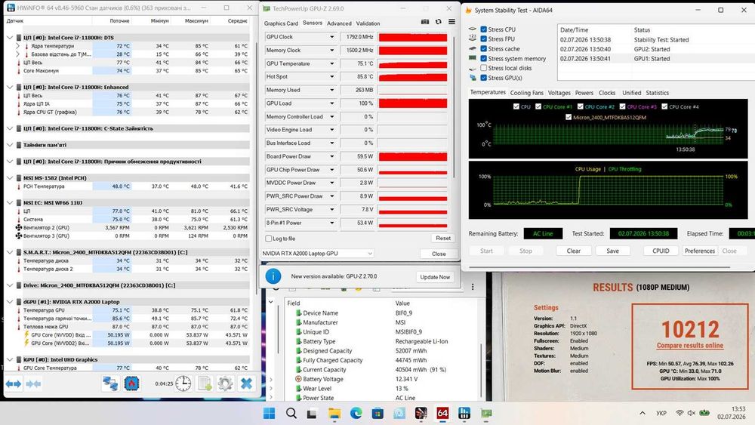Click HWiNFO collapse columns inward-arrows icon
Screen dimensions: 755x425
33,383
